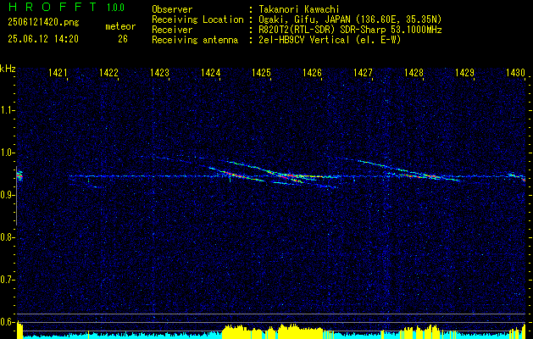Image resolution: width=533 pixels, height=339 pixels.
Task: Click the HROFFT program title
Action: click(53, 7)
